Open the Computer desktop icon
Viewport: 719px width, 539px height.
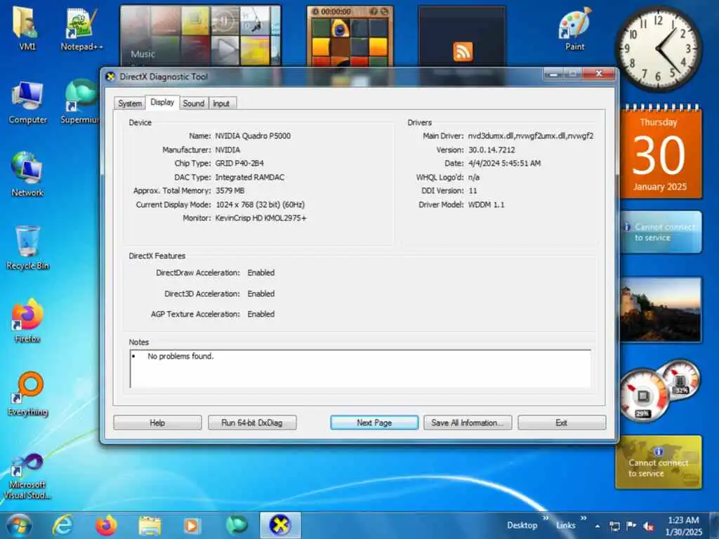(x=27, y=102)
